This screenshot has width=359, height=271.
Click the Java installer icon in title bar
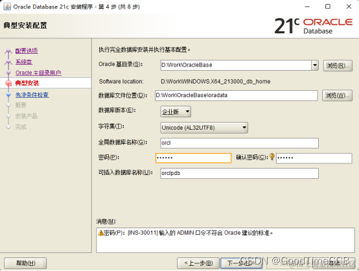7,6
